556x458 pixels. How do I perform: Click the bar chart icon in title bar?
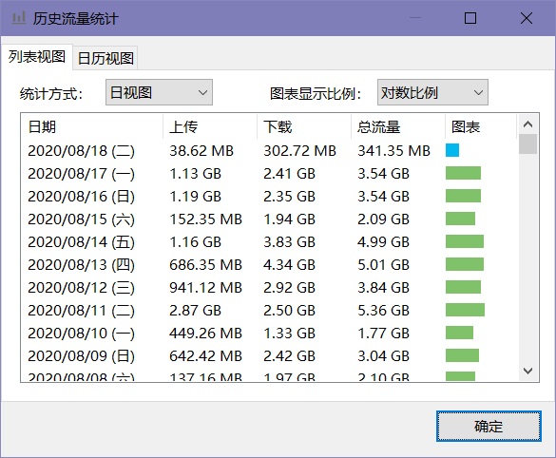18,18
